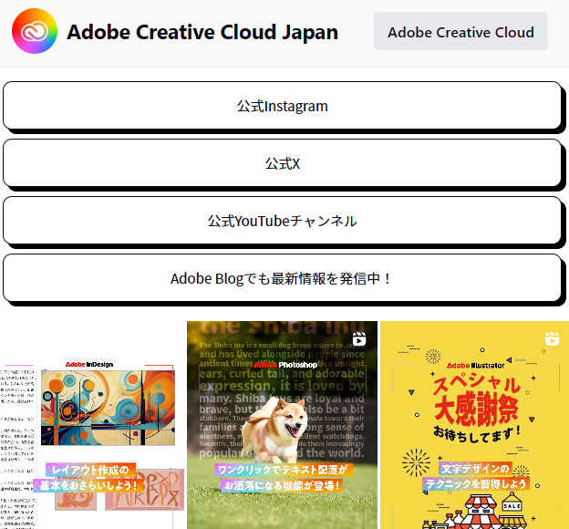Click the reel icon on the Illustrator post

pyautogui.click(x=551, y=339)
